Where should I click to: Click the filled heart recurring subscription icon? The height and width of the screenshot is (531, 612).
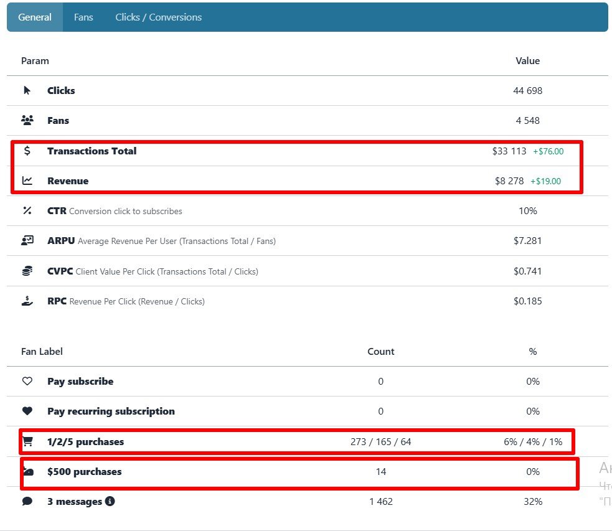point(27,411)
